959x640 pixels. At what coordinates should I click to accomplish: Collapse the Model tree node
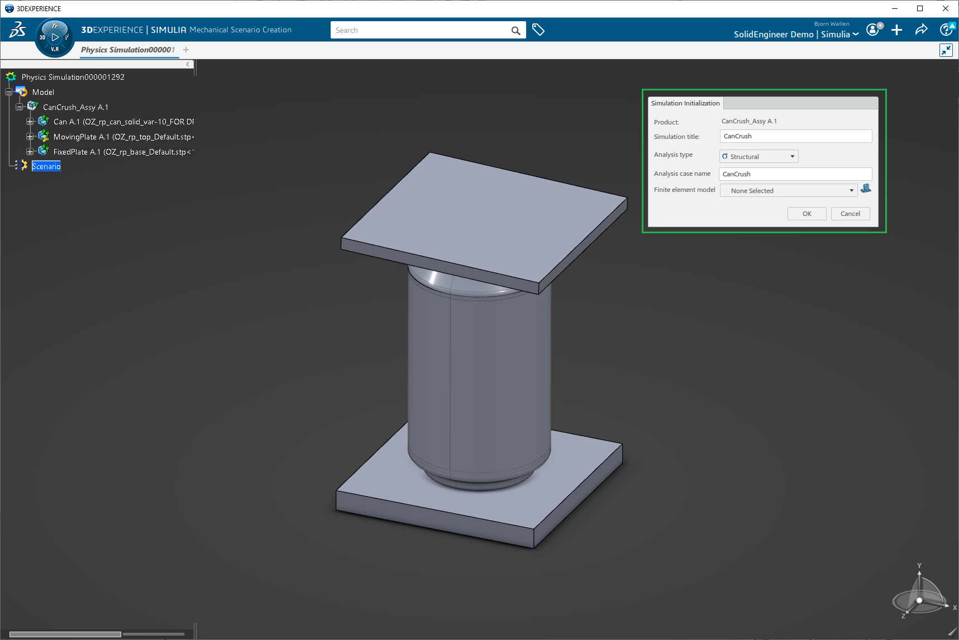click(9, 92)
